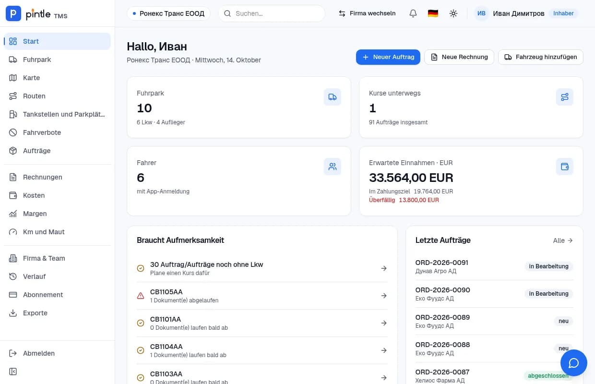Open the notifications bell

pyautogui.click(x=413, y=13)
